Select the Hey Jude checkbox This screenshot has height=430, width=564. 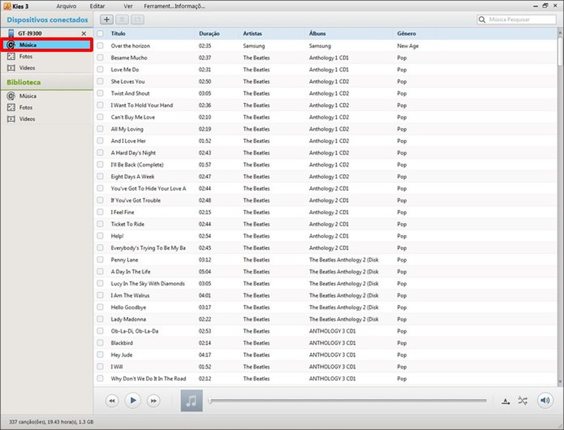pos(100,355)
